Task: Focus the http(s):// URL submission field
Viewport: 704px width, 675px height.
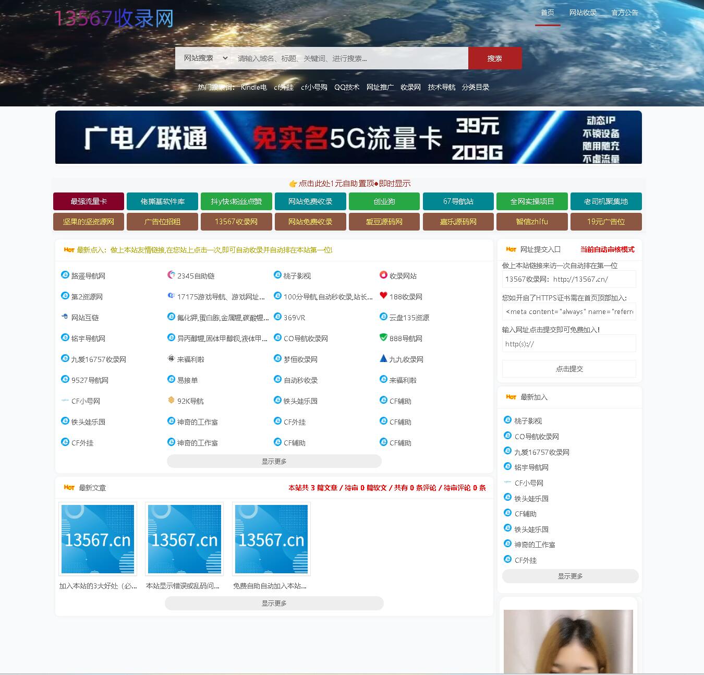Action: point(569,344)
